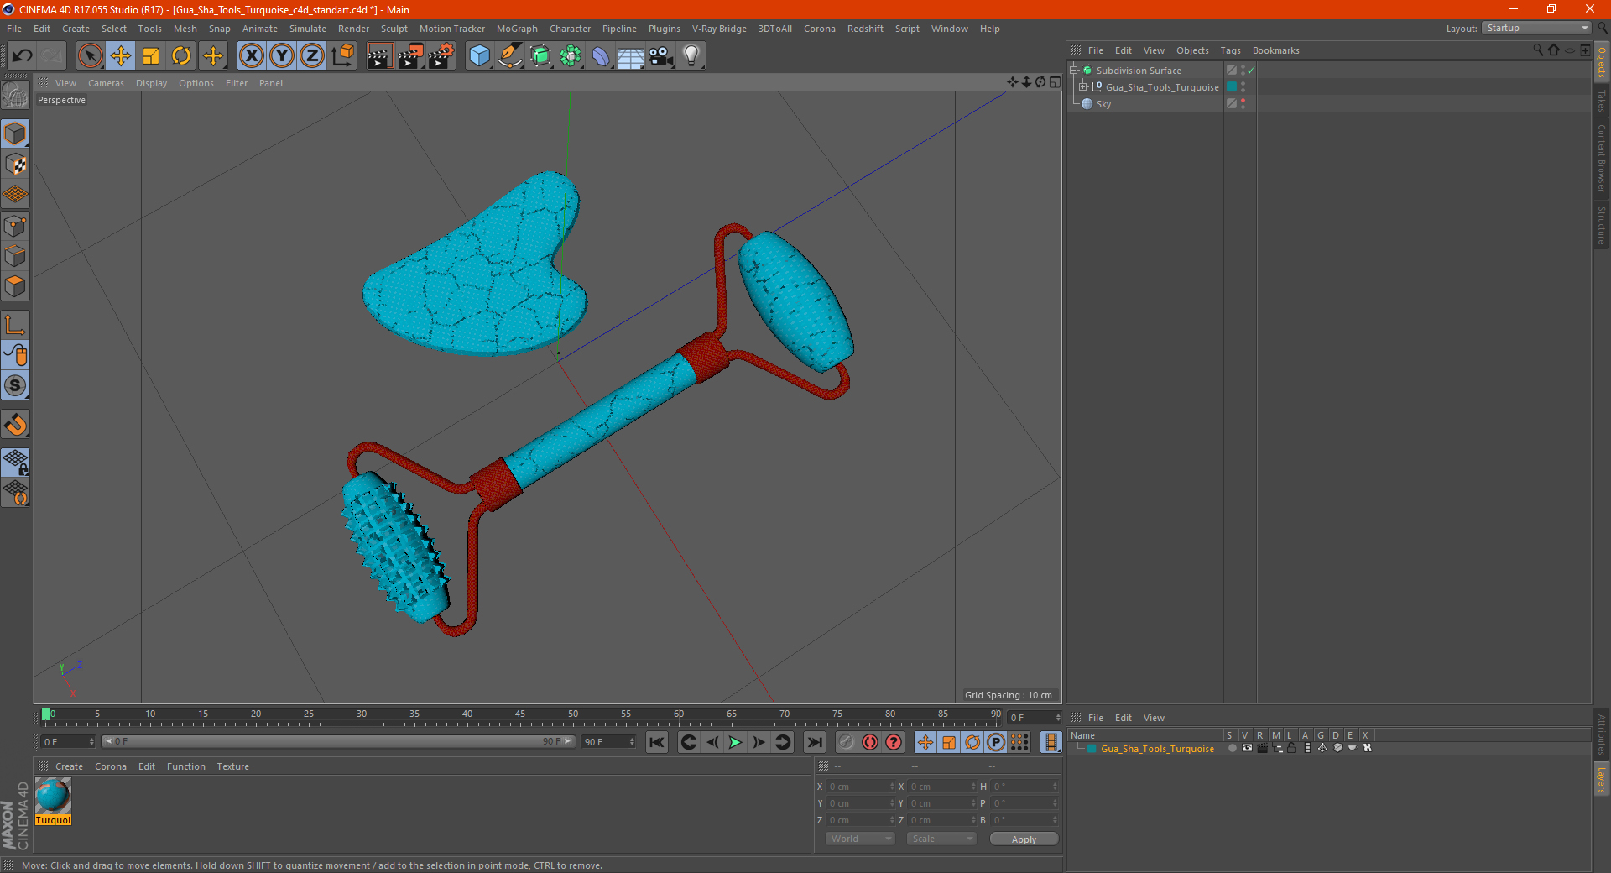
Task: Render to Picture Viewer icon
Action: (410, 56)
